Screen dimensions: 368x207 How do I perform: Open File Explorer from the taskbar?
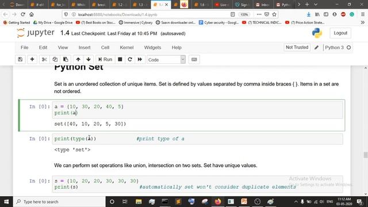pyautogui.click(x=139, y=202)
